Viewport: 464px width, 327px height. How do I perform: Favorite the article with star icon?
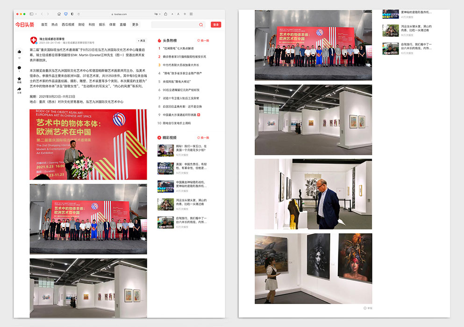(19, 78)
